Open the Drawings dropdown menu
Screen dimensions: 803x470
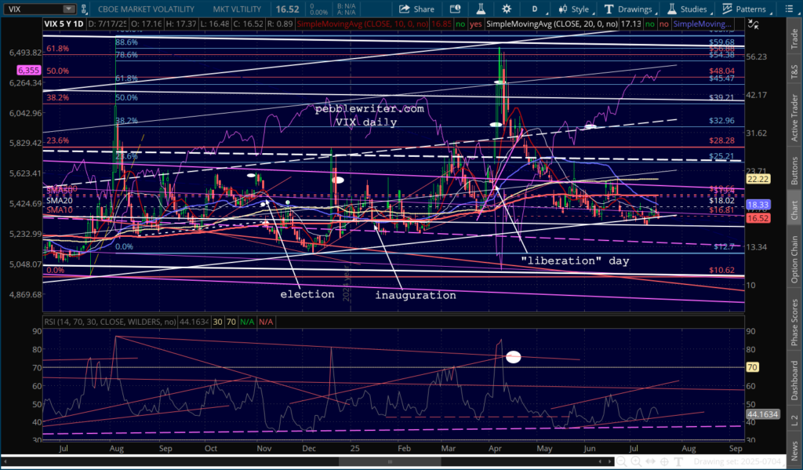point(627,9)
